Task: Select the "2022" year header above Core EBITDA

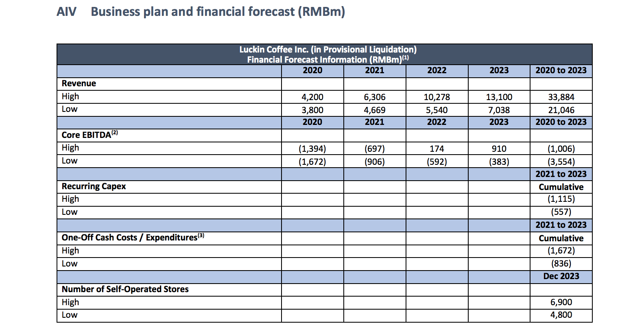Action: click(437, 122)
